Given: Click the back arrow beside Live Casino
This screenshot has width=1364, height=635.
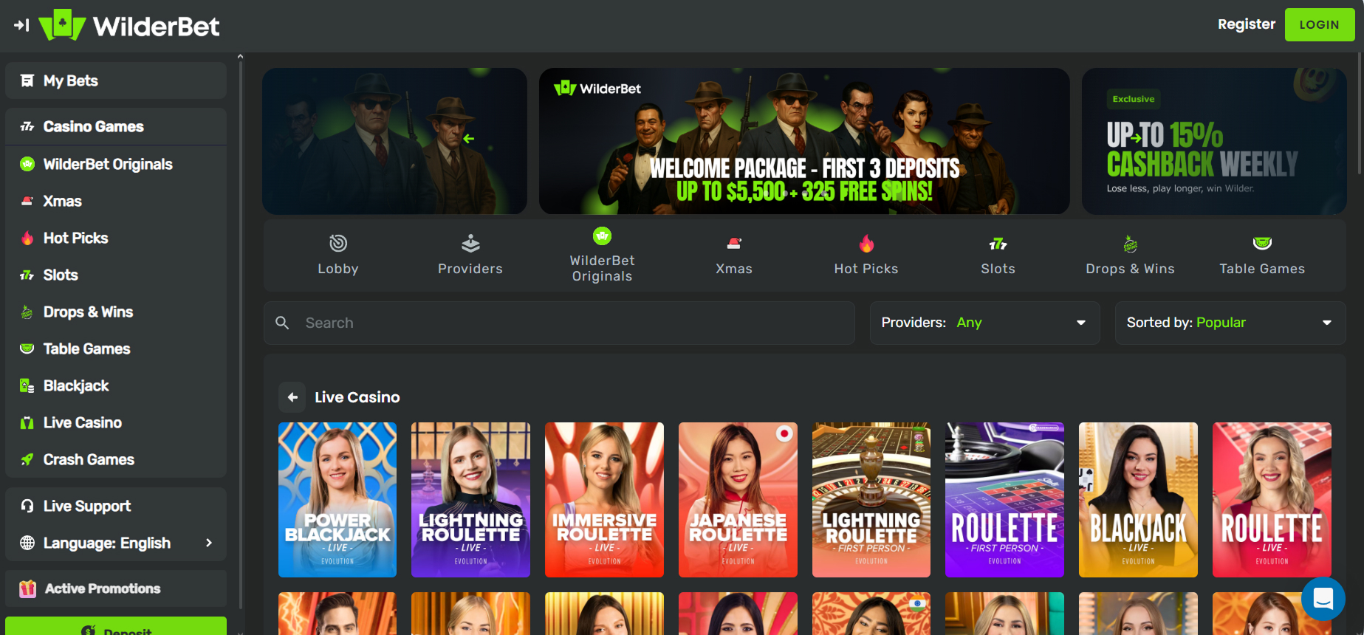Looking at the screenshot, I should click(x=292, y=397).
